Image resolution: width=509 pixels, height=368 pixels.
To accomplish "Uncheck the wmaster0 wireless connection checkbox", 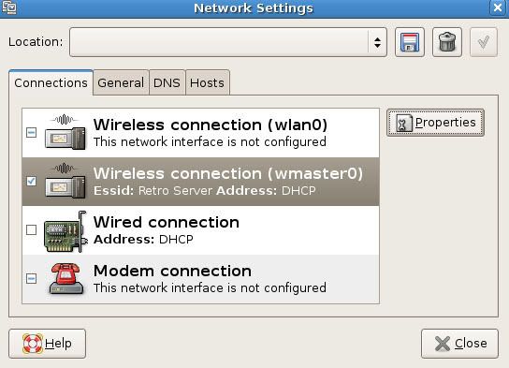I will (31, 181).
